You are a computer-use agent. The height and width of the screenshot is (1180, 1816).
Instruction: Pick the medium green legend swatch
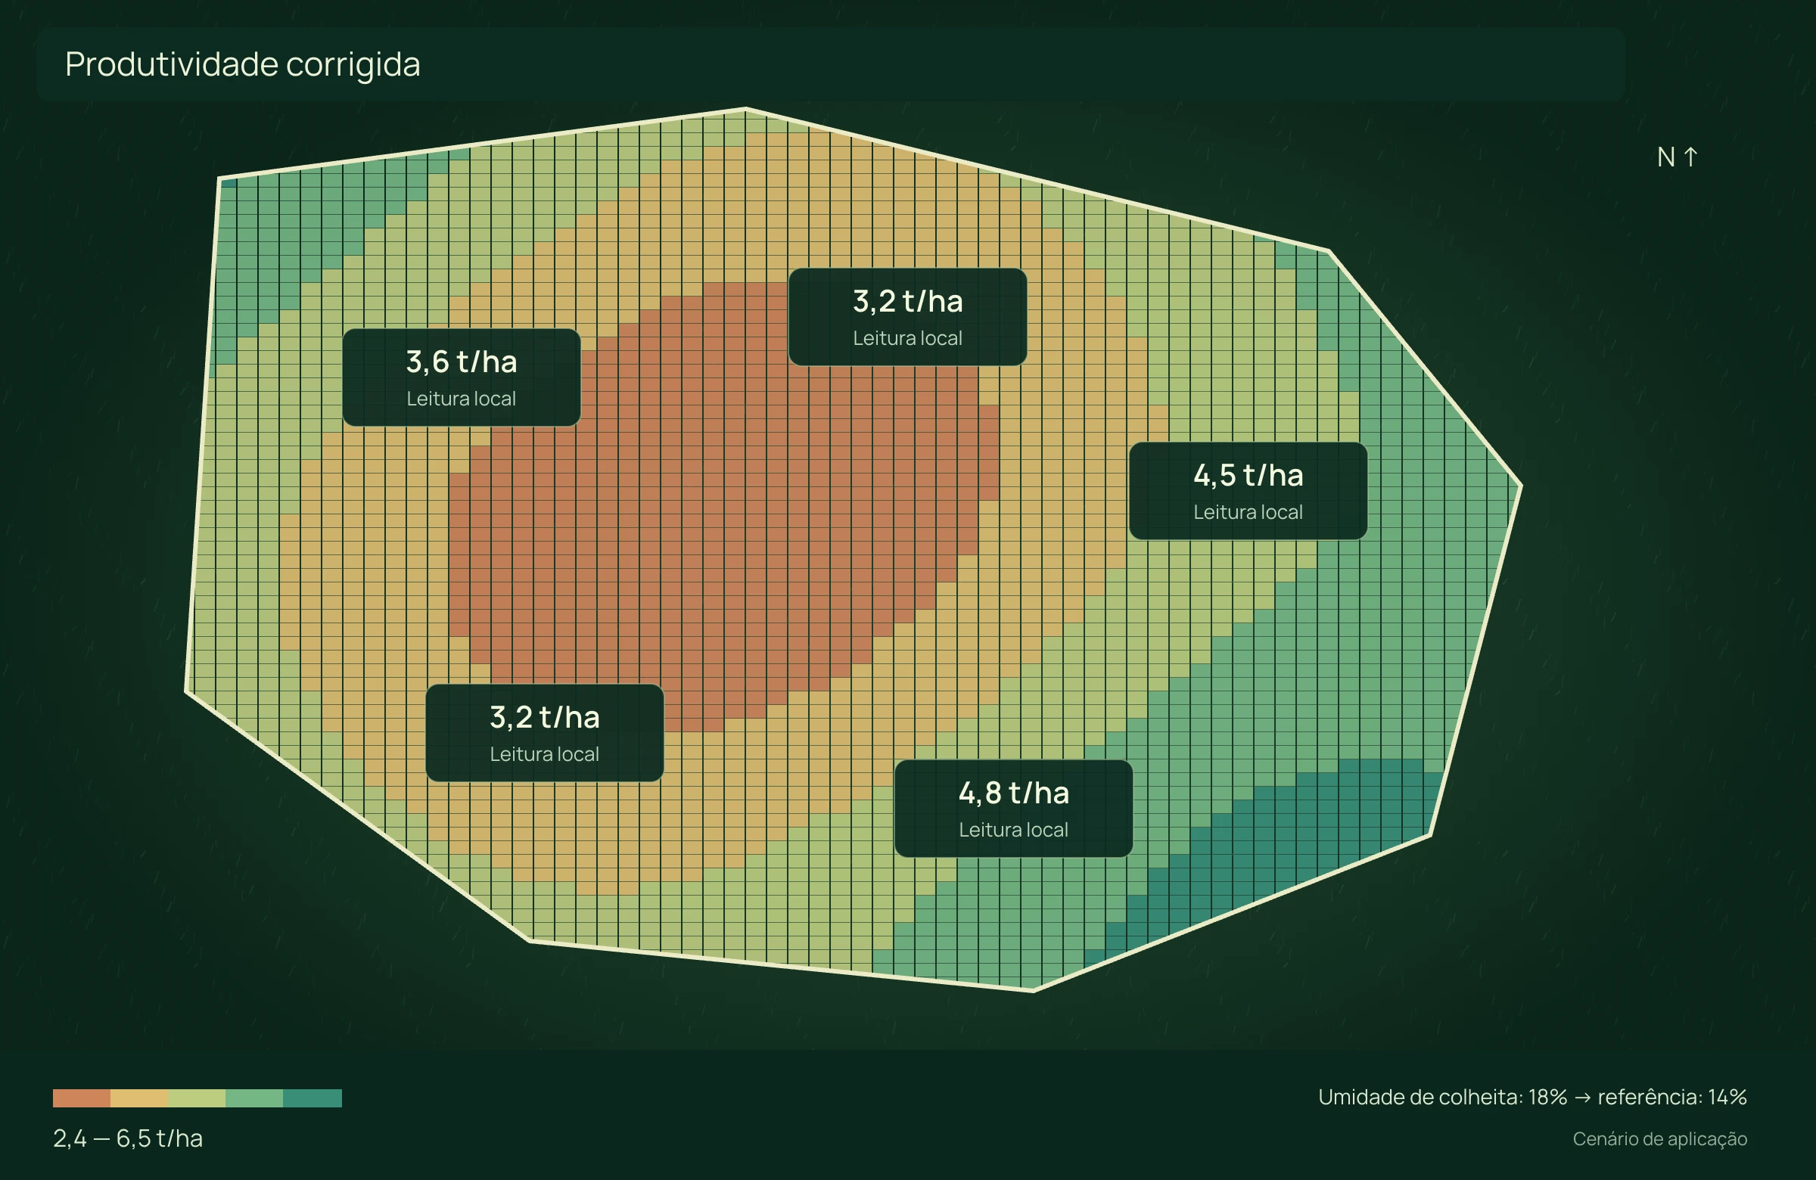pos(254,1098)
